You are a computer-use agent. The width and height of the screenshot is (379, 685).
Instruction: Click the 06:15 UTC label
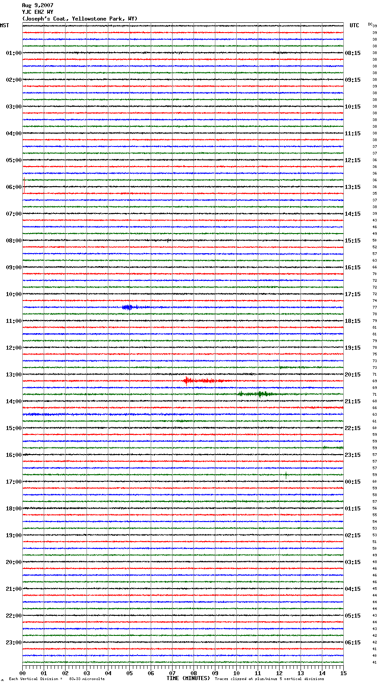tap(353, 643)
